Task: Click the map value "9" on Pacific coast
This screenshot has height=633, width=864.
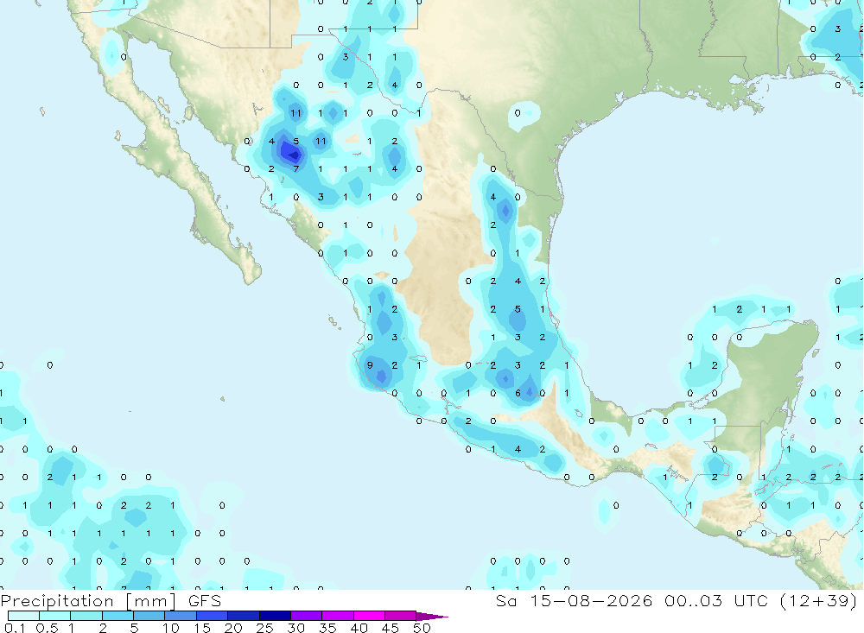Action: click(x=370, y=365)
